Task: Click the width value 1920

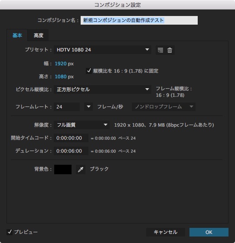Action: tap(61, 64)
